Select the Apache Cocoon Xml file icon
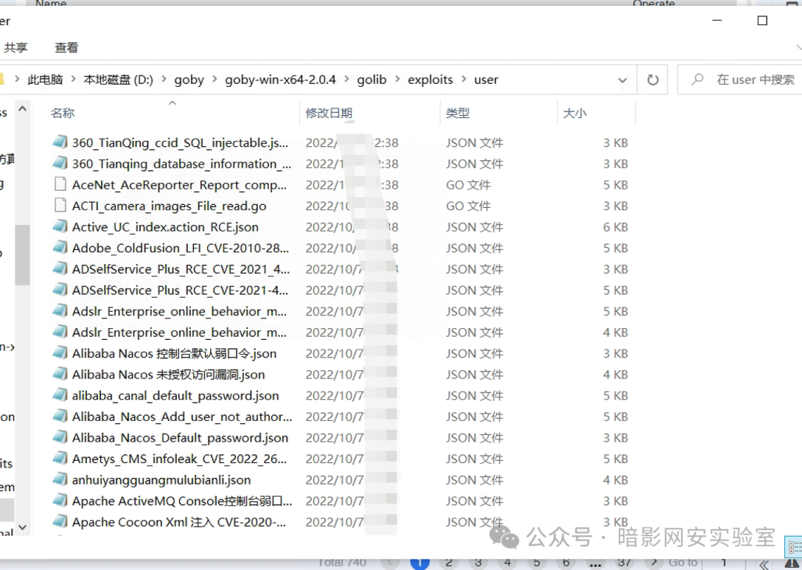Screen dimensions: 802x570 (x=60, y=521)
